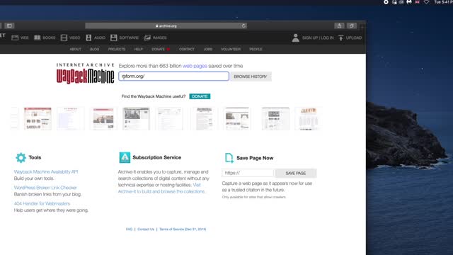Open the second pale blue site thumbnail
Viewport: 453px width, 255px height.
click(x=71, y=118)
